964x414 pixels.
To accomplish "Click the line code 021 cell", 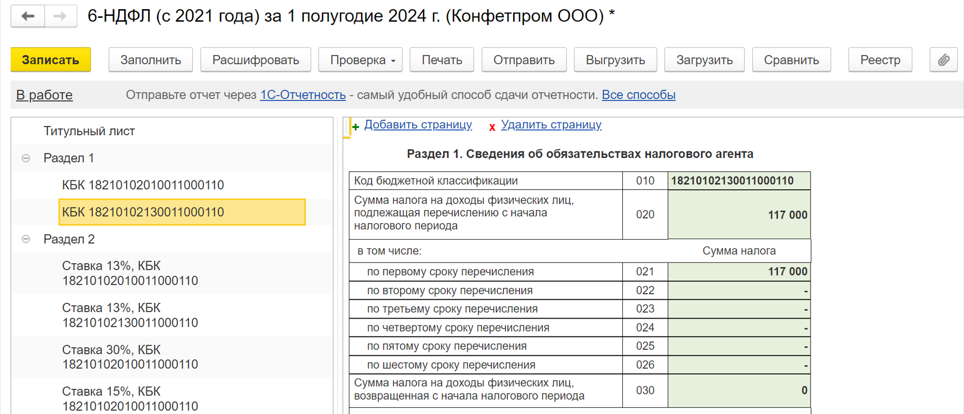I will [x=645, y=272].
